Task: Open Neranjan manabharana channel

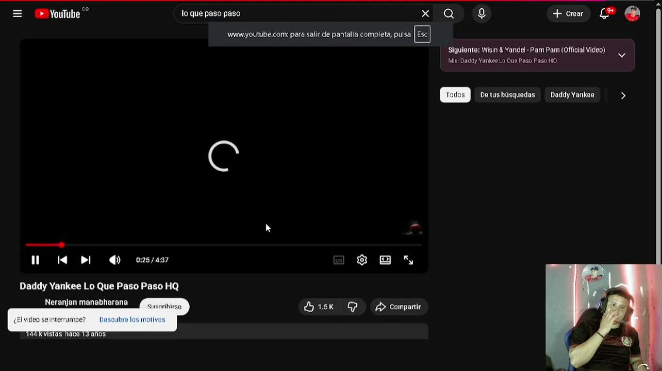Action: point(86,302)
